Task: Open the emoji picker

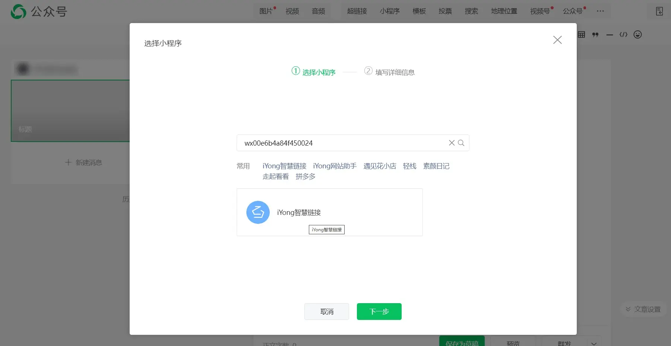Action: [x=637, y=35]
